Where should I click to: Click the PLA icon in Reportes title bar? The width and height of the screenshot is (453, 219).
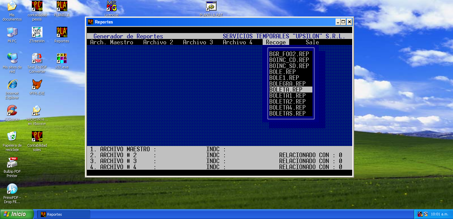click(x=91, y=22)
